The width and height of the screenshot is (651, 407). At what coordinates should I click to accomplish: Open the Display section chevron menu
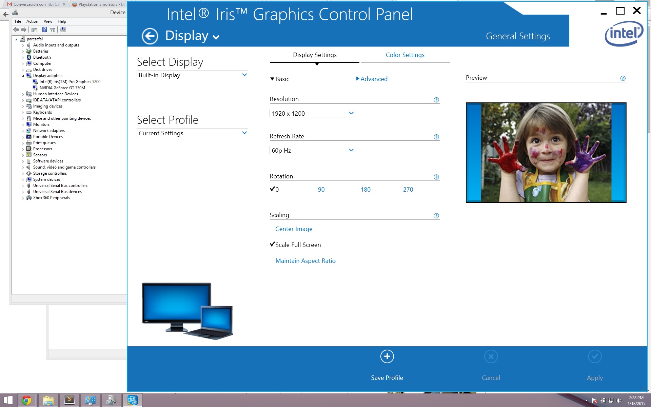216,37
